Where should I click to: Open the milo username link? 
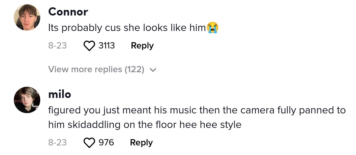point(59,95)
